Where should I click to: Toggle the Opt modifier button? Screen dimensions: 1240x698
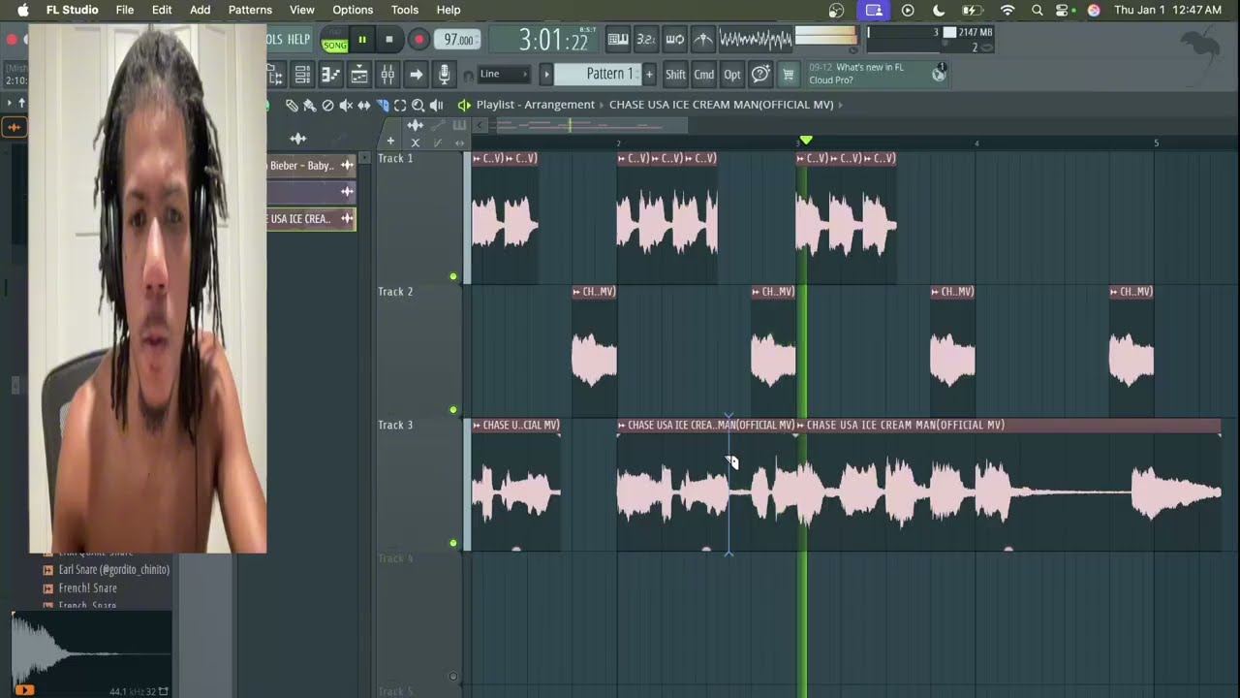[732, 75]
